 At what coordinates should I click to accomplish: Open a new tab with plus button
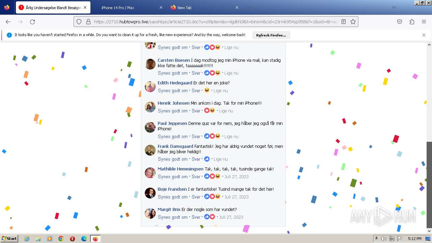click(x=249, y=7)
